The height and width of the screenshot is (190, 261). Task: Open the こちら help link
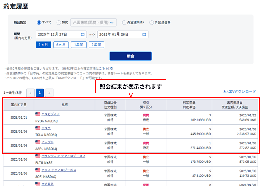click(103, 69)
